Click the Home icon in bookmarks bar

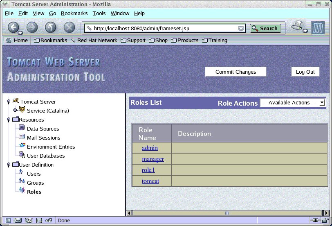coord(9,40)
